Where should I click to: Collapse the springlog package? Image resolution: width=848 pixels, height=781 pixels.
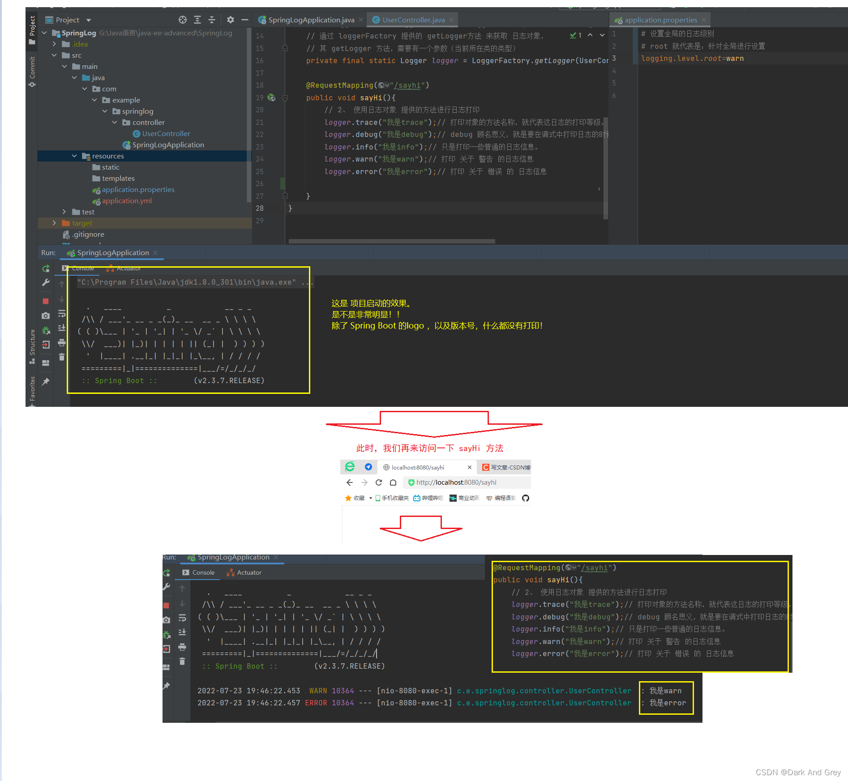(105, 111)
